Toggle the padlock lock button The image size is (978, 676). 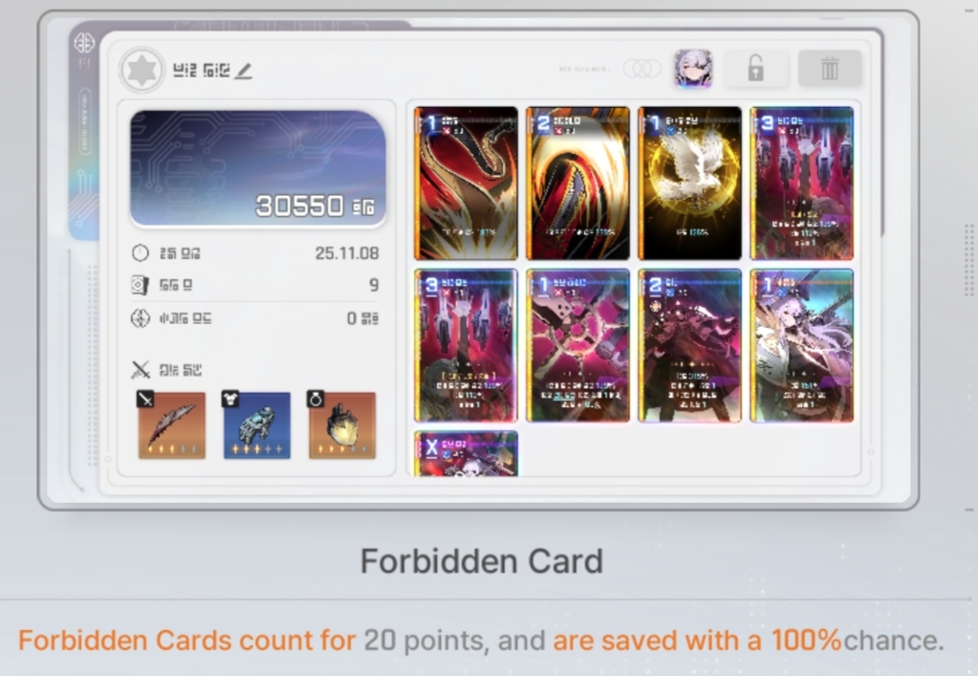tap(755, 68)
